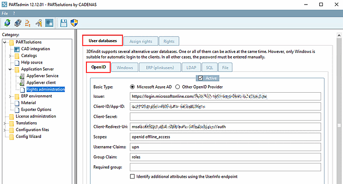Click the globe refresh toolbar icon
This screenshot has width=343, height=184.
(x=7, y=23)
